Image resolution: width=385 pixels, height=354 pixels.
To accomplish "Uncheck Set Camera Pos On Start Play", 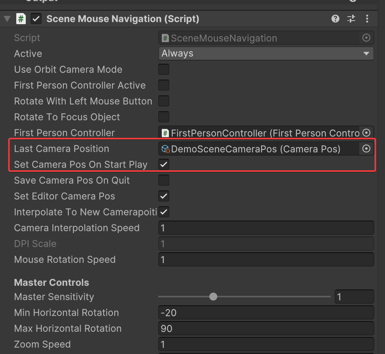I will [164, 165].
